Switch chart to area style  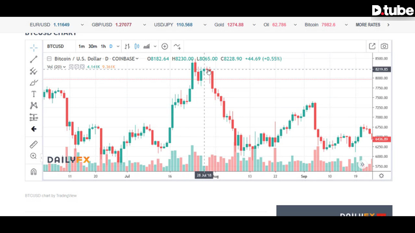click(x=147, y=47)
